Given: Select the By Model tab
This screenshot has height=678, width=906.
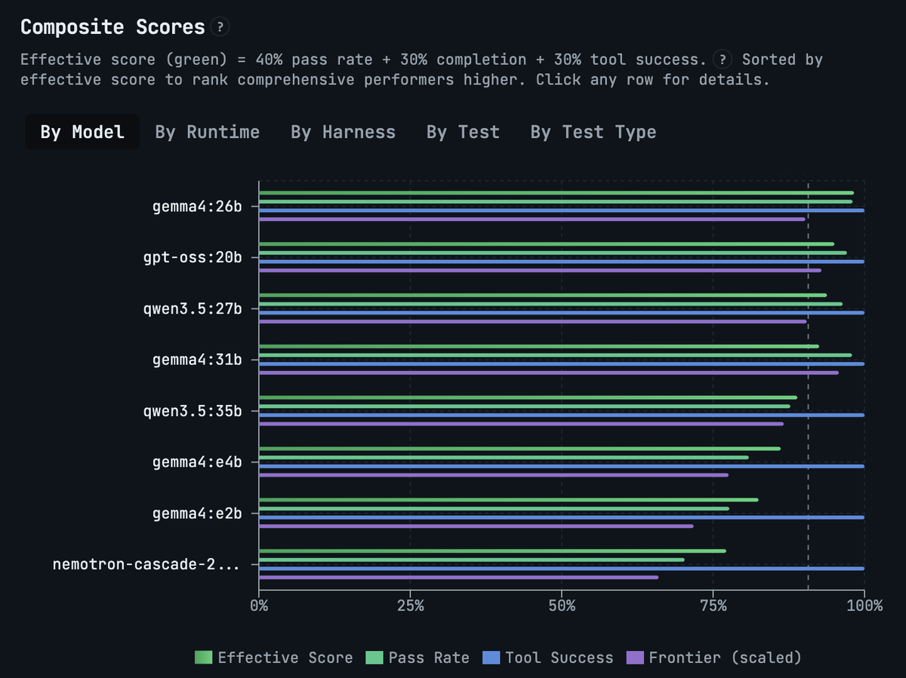Looking at the screenshot, I should (82, 132).
